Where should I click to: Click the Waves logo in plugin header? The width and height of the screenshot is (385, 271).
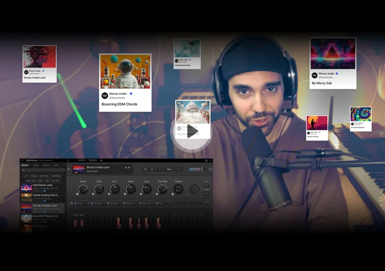22,160
